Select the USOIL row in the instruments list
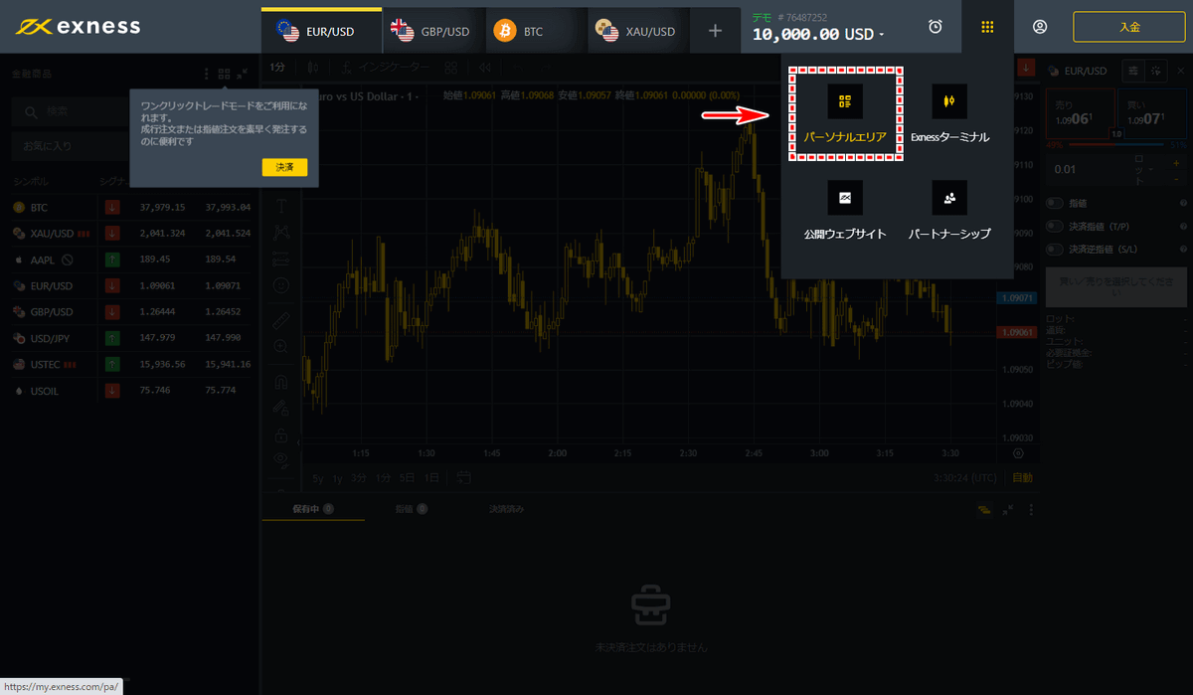This screenshot has width=1193, height=695. coord(129,391)
